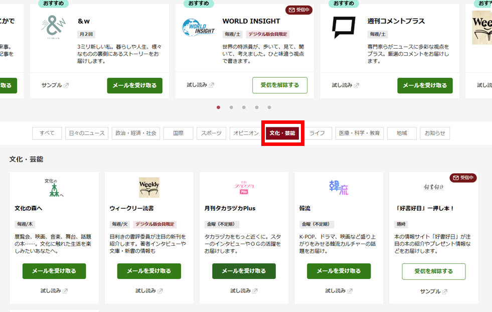Viewport: 492px width, 312px height.
Task: Subscribe to ウィークリー読書 with メールを受け取る
Action: [x=149, y=271]
